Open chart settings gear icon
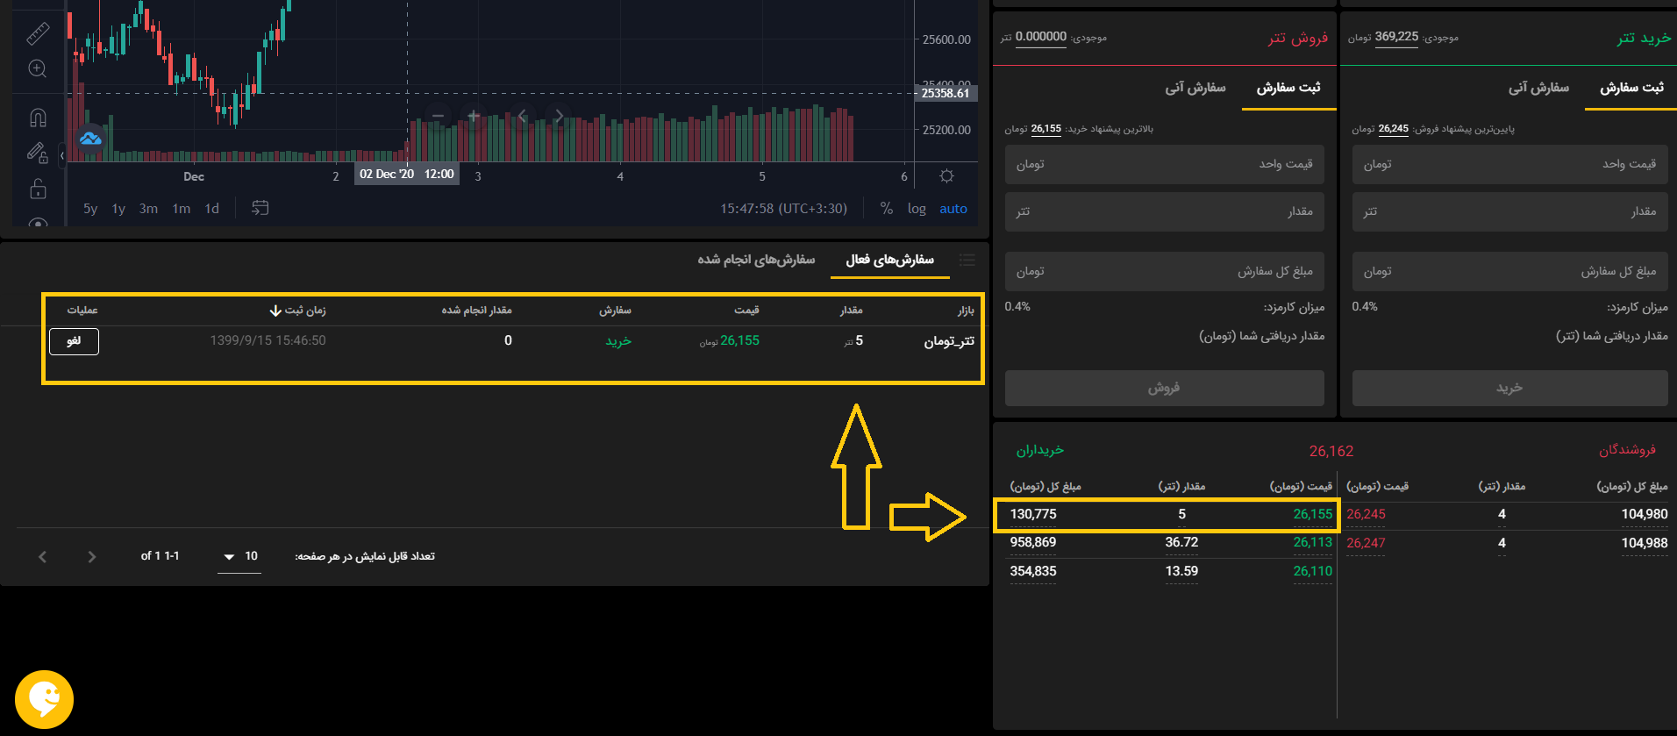The image size is (1677, 736). pyautogui.click(x=946, y=175)
